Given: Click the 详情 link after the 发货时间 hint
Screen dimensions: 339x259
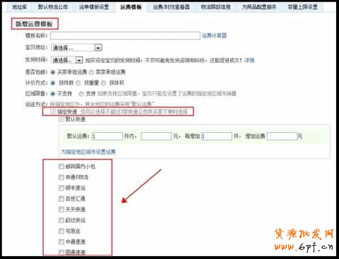Looking at the screenshot, I should click(249, 60).
